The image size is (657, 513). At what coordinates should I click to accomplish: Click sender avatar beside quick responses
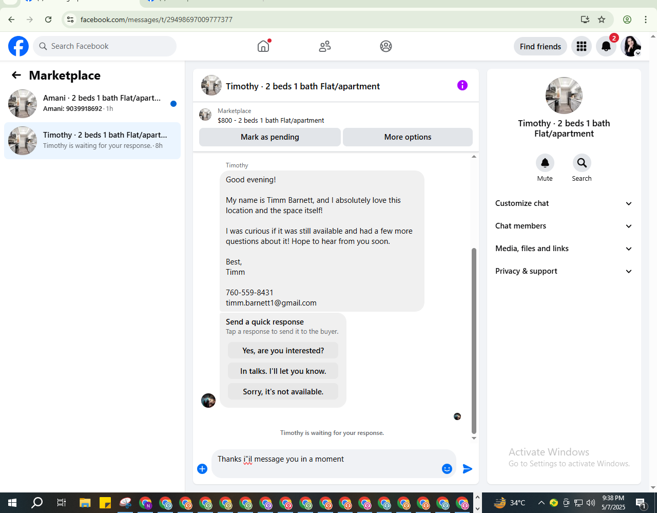208,401
